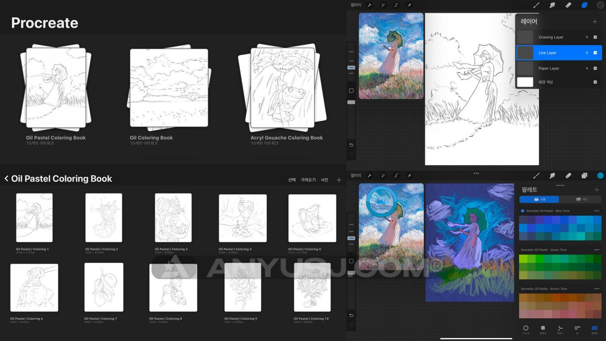This screenshot has width=606, height=341.
Task: Open blend mode N for Drawing Layer
Action: [x=587, y=37]
